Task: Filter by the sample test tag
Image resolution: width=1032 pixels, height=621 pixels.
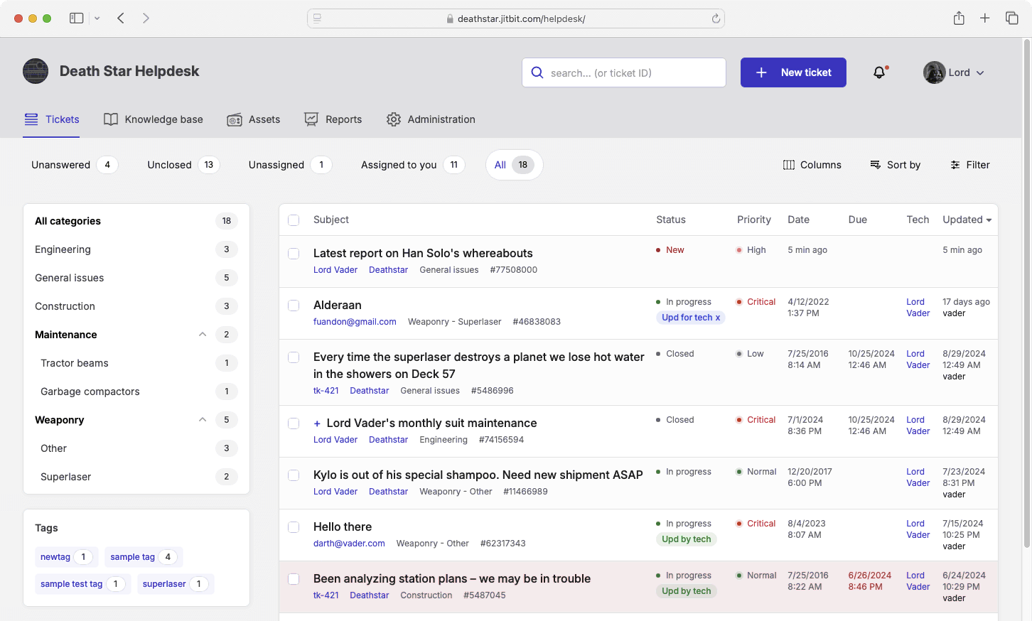Action: click(x=82, y=584)
